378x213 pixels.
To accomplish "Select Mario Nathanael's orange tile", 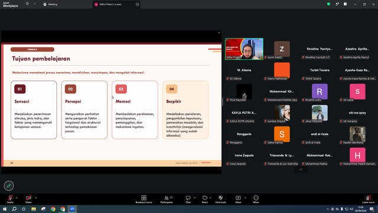I will pyautogui.click(x=282, y=70).
